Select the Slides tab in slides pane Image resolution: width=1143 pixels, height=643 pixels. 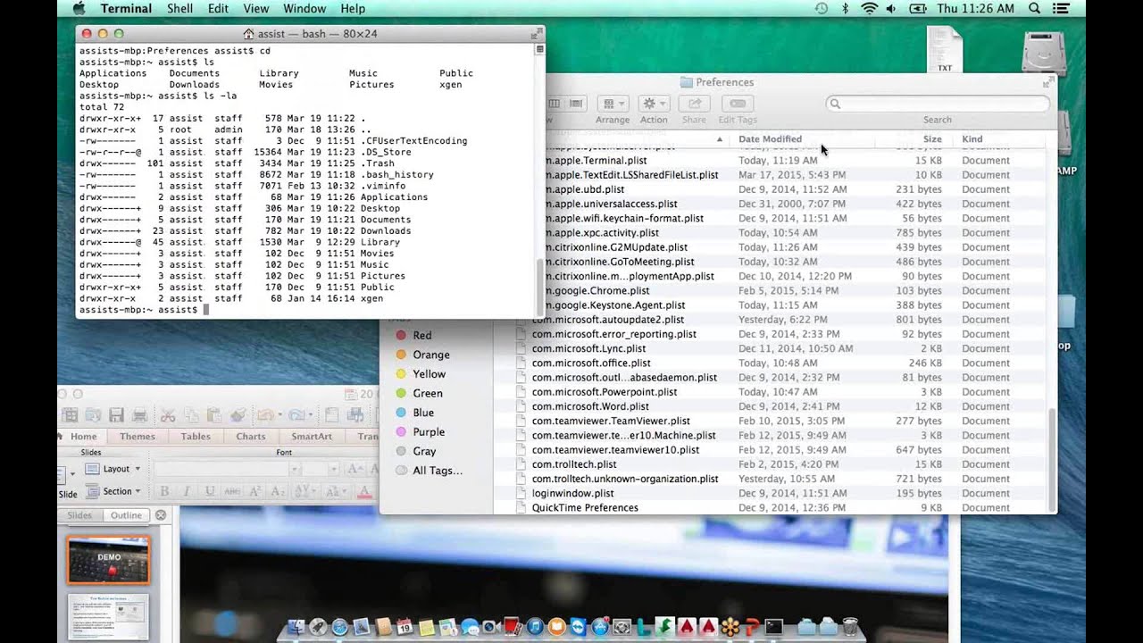pyautogui.click(x=79, y=515)
